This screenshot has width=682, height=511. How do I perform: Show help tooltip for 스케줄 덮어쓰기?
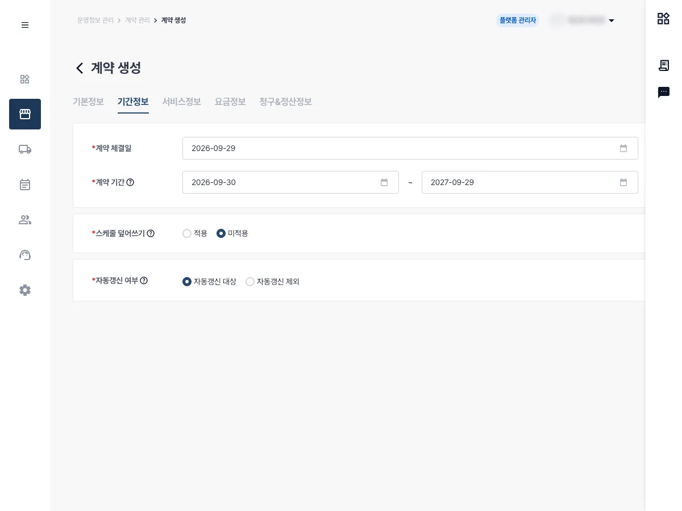[x=151, y=233]
